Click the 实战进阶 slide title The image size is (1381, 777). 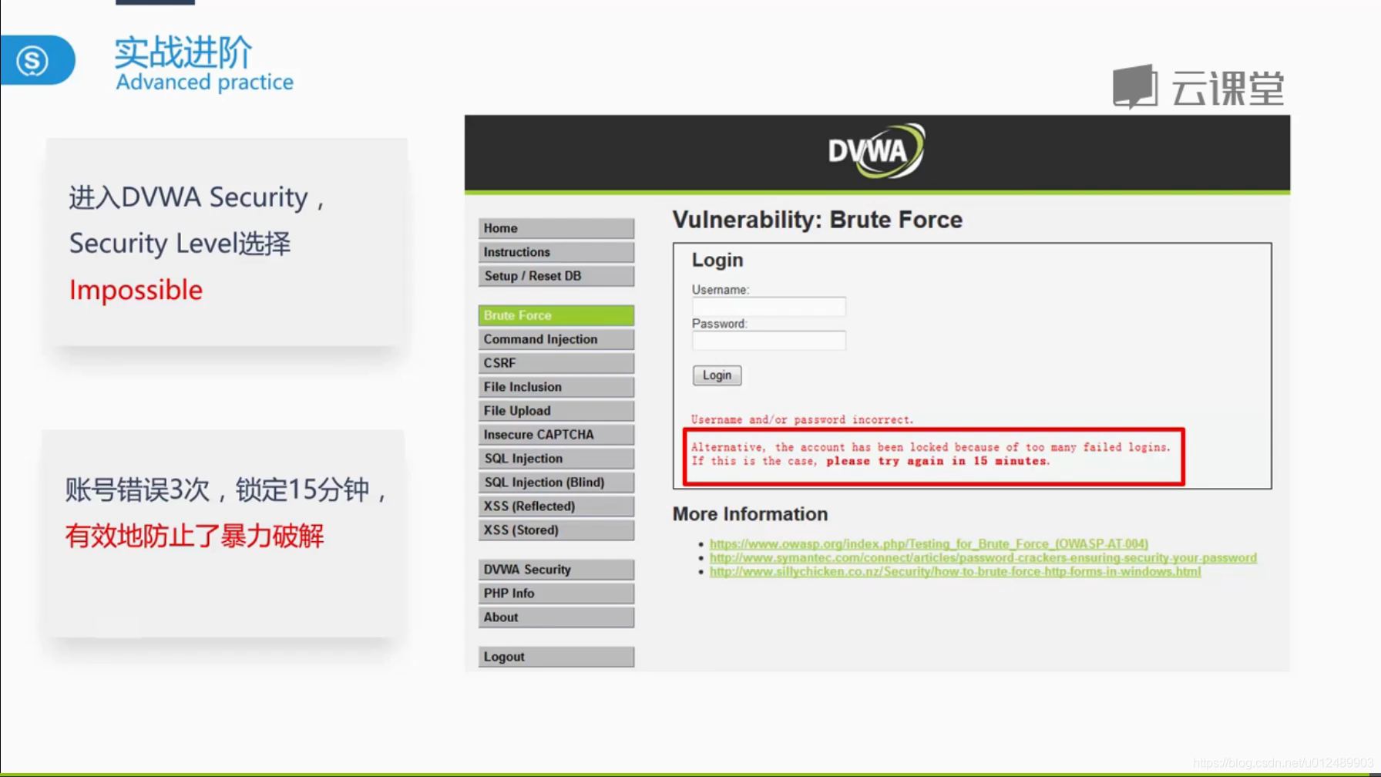183,52
